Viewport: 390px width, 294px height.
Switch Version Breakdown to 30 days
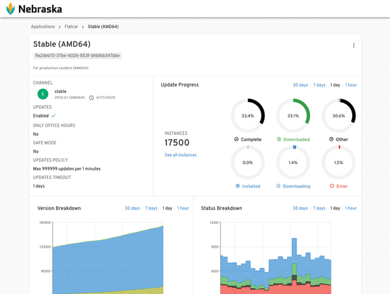133,208
